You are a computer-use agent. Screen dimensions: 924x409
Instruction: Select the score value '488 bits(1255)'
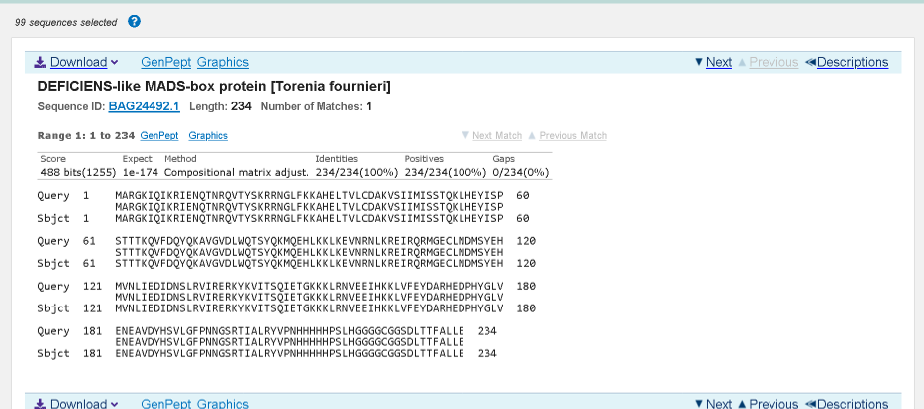click(x=78, y=173)
